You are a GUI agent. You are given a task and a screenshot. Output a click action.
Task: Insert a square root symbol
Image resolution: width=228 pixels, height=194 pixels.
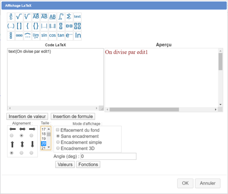coord(19,17)
